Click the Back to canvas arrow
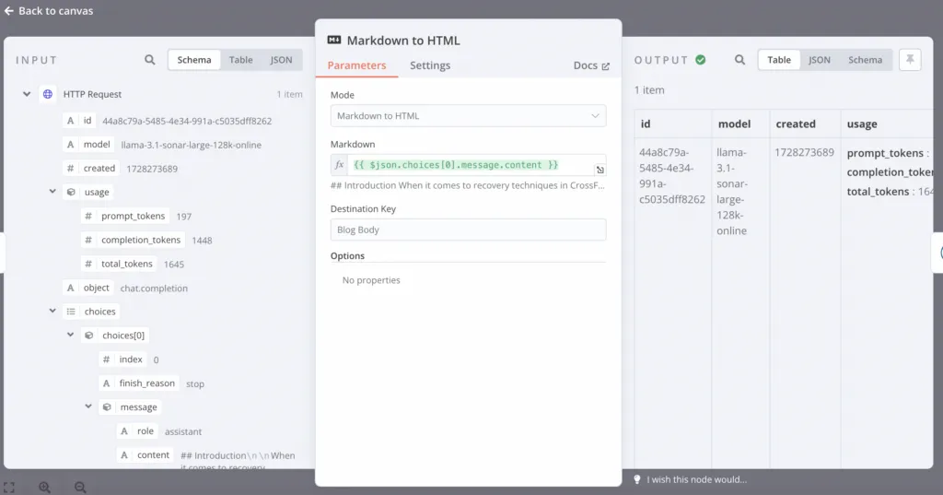Screen dimensions: 943x495 coord(8,11)
